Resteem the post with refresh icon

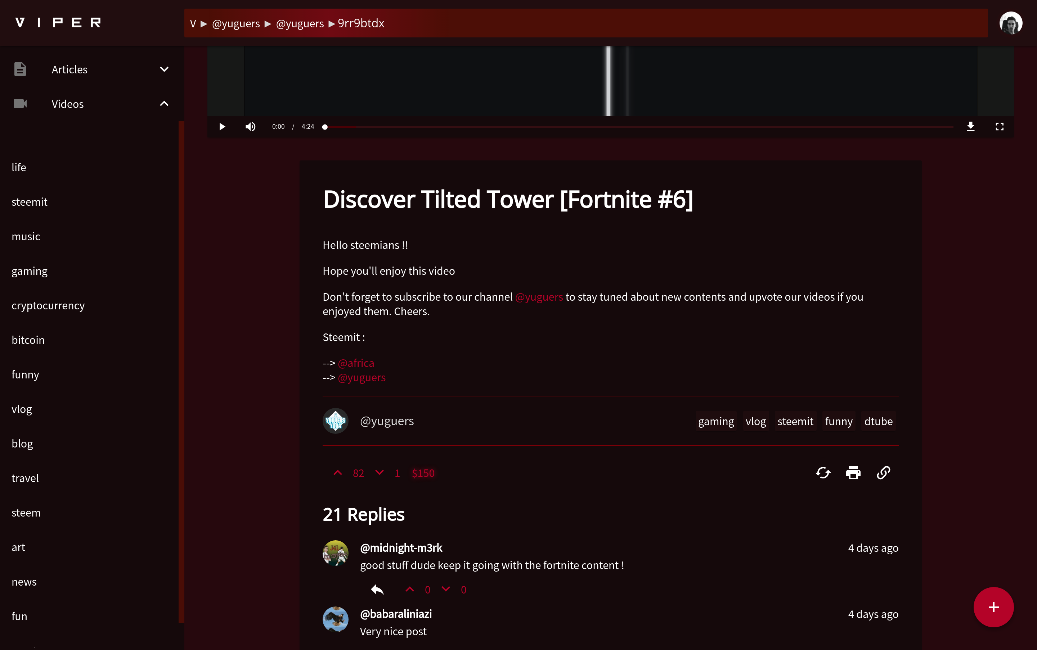[x=823, y=473]
